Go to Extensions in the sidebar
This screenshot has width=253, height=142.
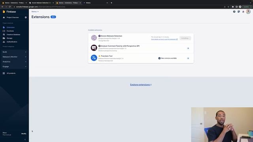(x=11, y=27)
